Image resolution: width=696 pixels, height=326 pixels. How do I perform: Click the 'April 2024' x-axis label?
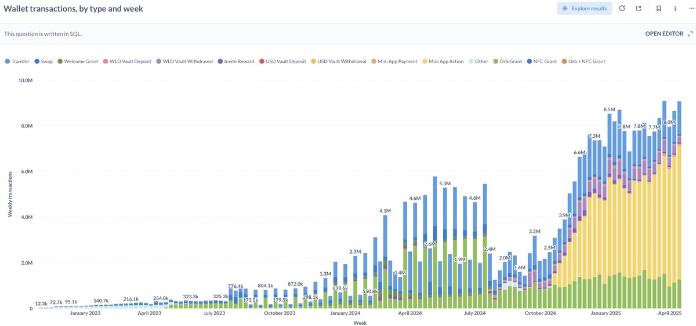(x=410, y=313)
